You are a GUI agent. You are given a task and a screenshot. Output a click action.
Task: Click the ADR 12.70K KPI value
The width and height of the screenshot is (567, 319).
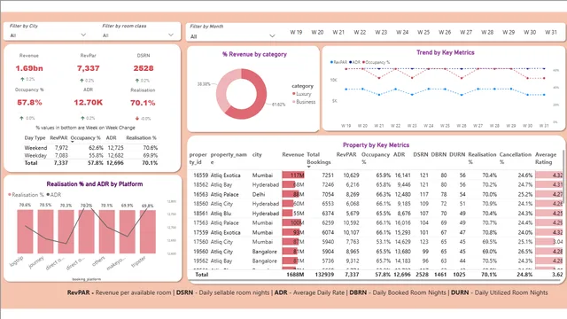[x=89, y=103]
